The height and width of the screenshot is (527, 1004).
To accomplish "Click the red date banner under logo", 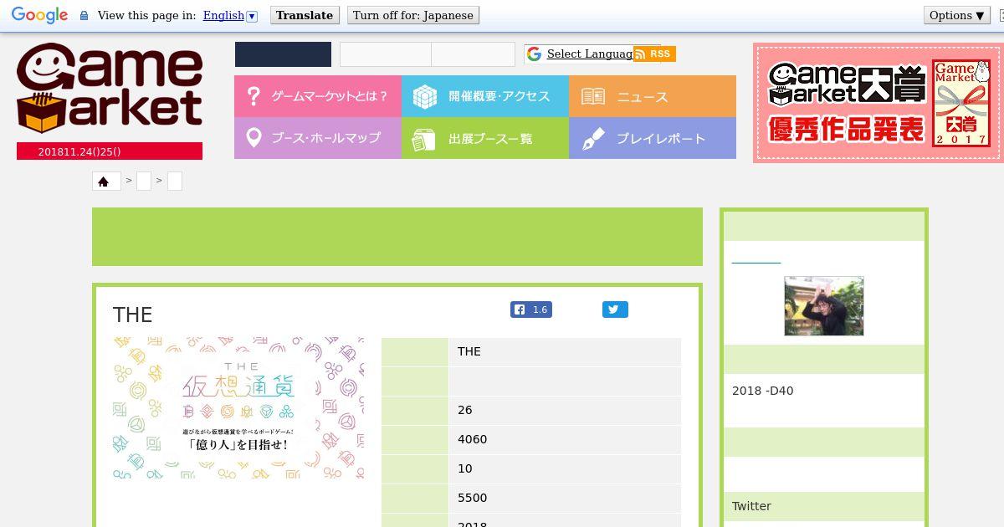I will tap(110, 151).
